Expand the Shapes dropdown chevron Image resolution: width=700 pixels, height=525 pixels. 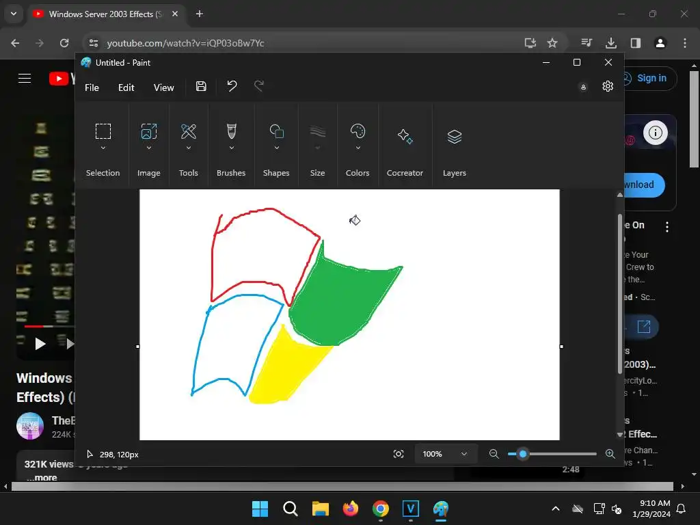(x=276, y=148)
